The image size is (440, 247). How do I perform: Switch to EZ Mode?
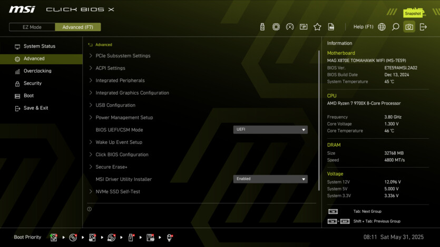click(x=32, y=27)
